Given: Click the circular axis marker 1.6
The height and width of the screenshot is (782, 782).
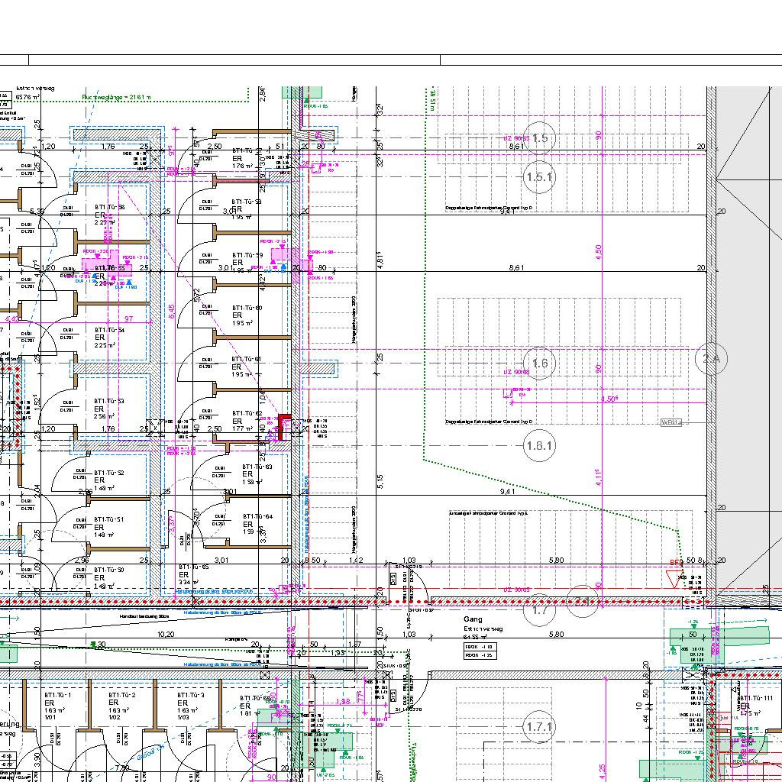Looking at the screenshot, I should (x=540, y=363).
